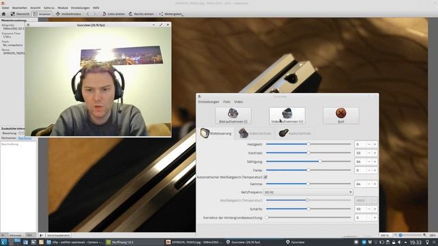Open the Foto menu in Guvcview
Viewport: 438px width, 246px height.
coord(227,102)
